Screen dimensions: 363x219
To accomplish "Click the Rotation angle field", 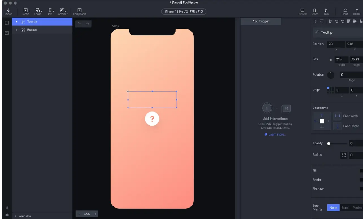I will (351, 75).
